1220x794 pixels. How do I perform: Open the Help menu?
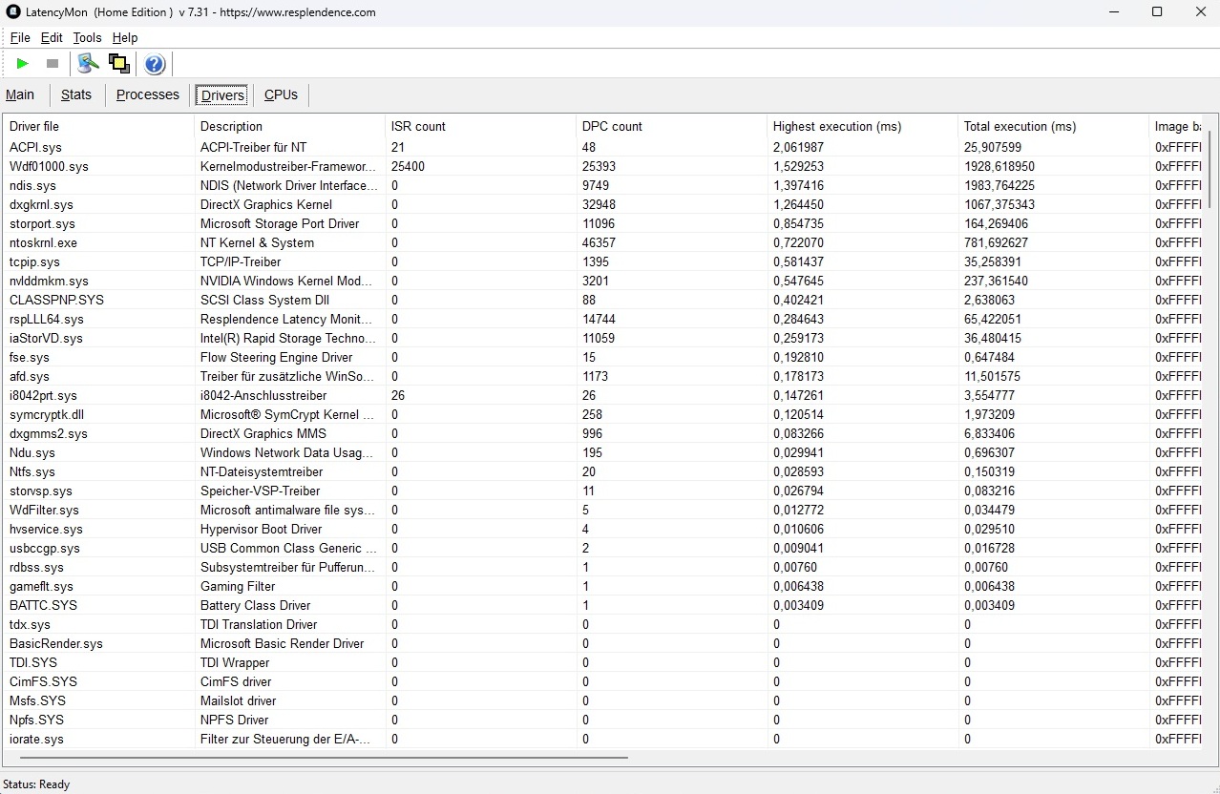tap(125, 38)
